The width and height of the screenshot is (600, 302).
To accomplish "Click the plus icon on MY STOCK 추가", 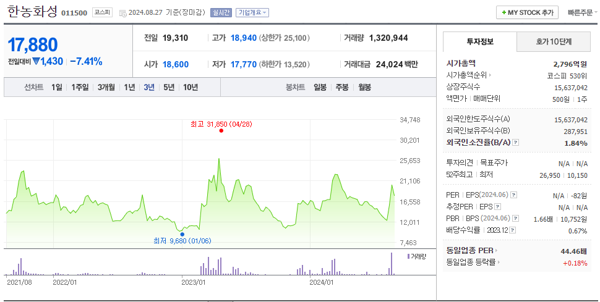I will click(x=504, y=12).
